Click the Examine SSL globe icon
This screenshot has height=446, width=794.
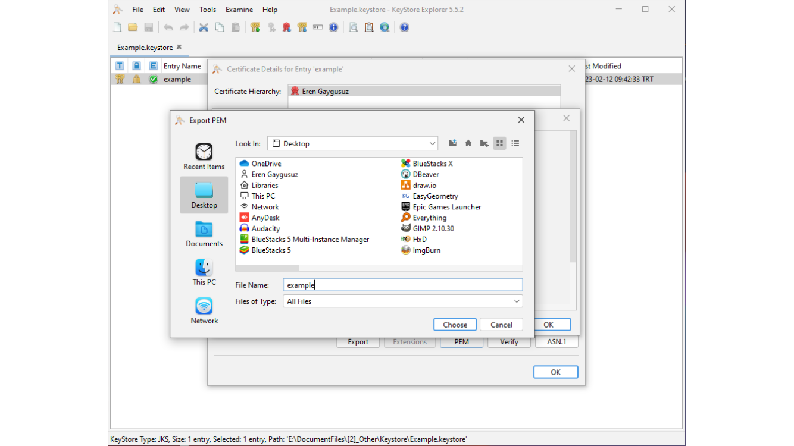385,27
